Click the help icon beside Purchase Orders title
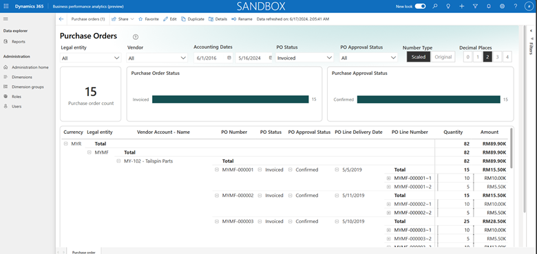Viewport: 537px width, 254px height. tap(136, 37)
